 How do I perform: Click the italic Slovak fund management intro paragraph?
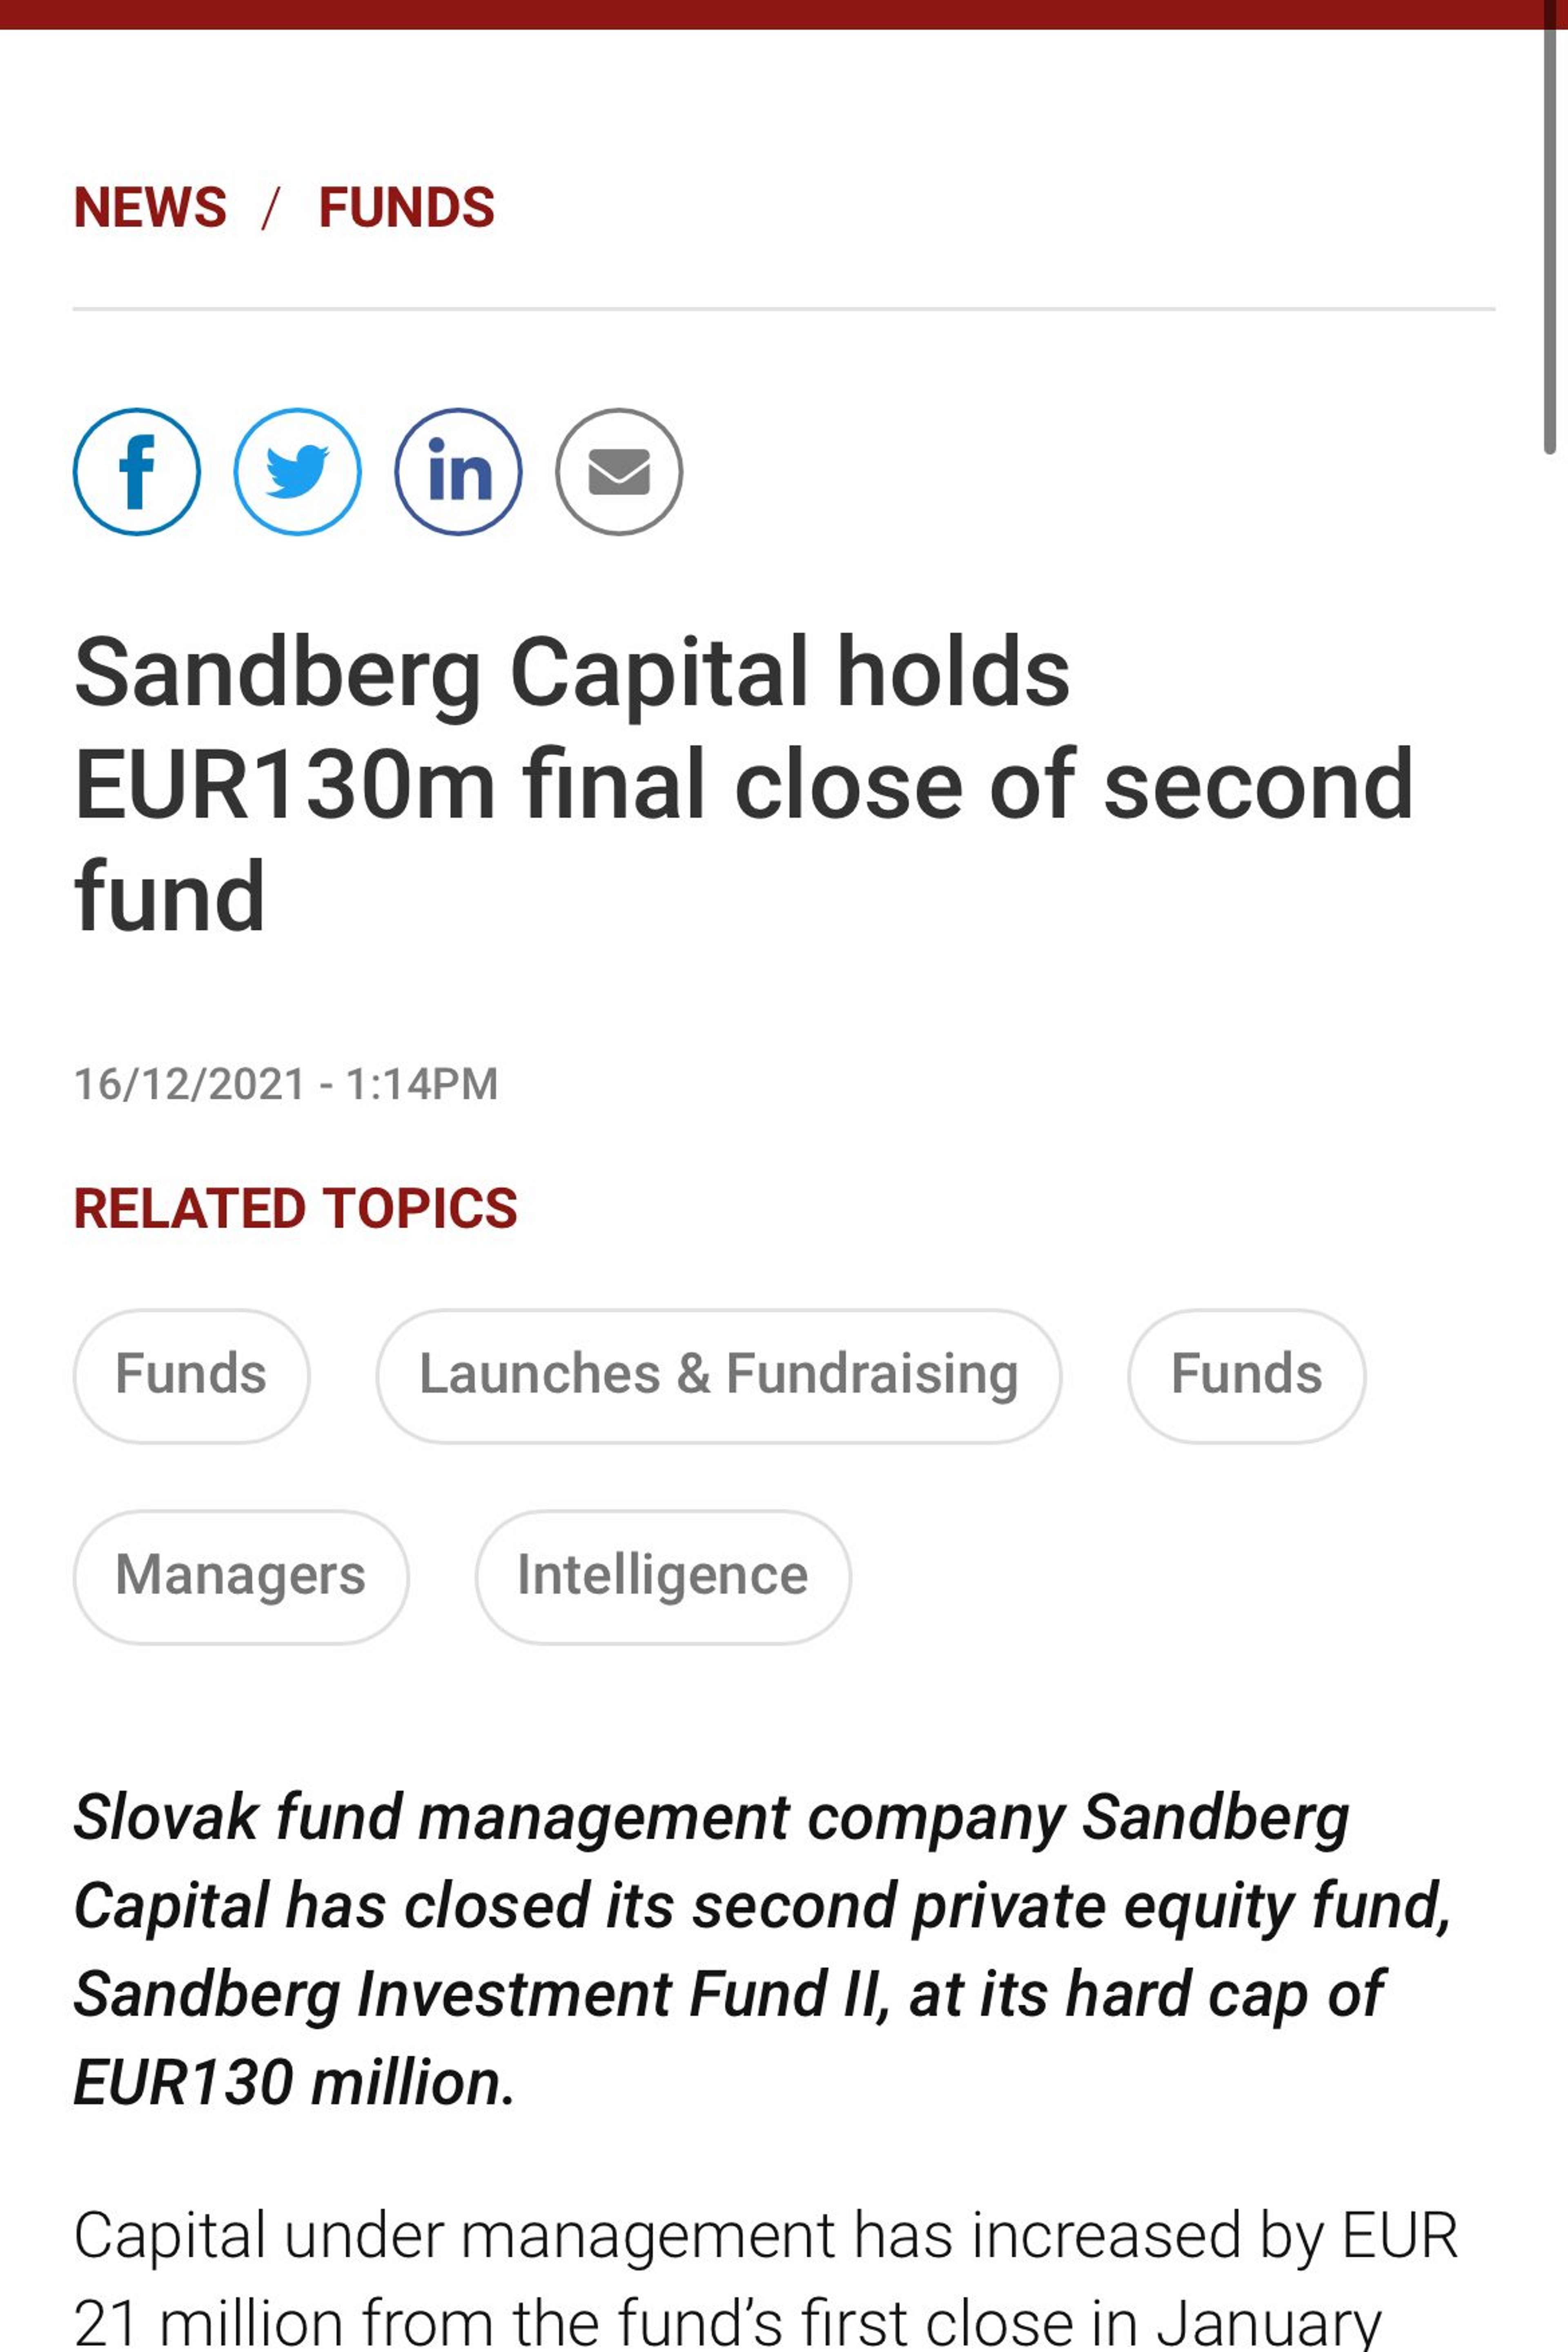763,1950
